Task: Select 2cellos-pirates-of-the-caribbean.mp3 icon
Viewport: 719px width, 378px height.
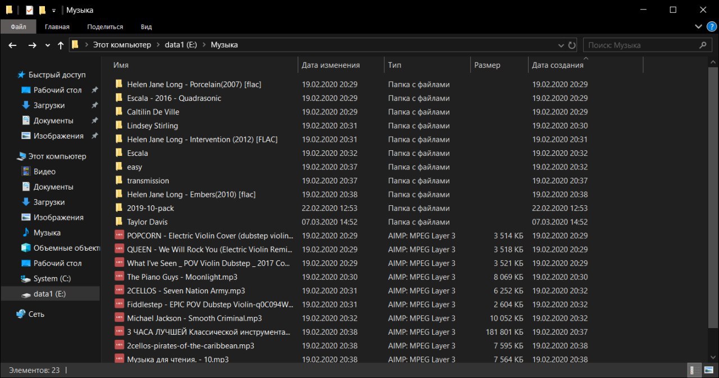Action: [119, 345]
